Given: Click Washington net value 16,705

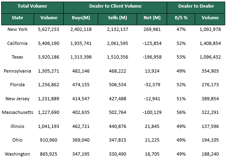Looking at the screenshot, I should pyautogui.click(x=152, y=154).
